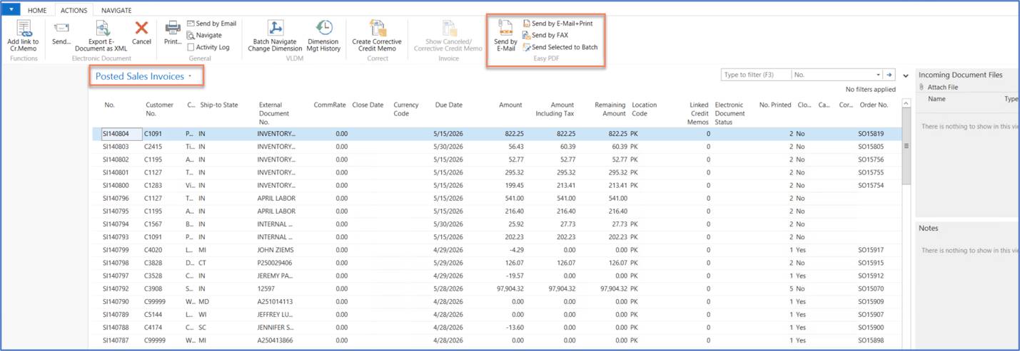The width and height of the screenshot is (1020, 351).
Task: Click the 541.00 Amount cell for SI140796
Action: pyautogui.click(x=514, y=198)
